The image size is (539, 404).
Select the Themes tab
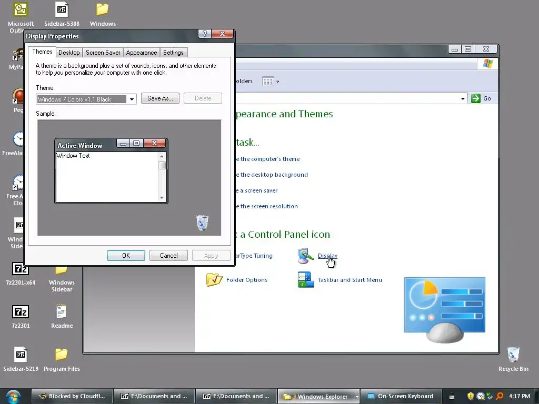tap(42, 52)
